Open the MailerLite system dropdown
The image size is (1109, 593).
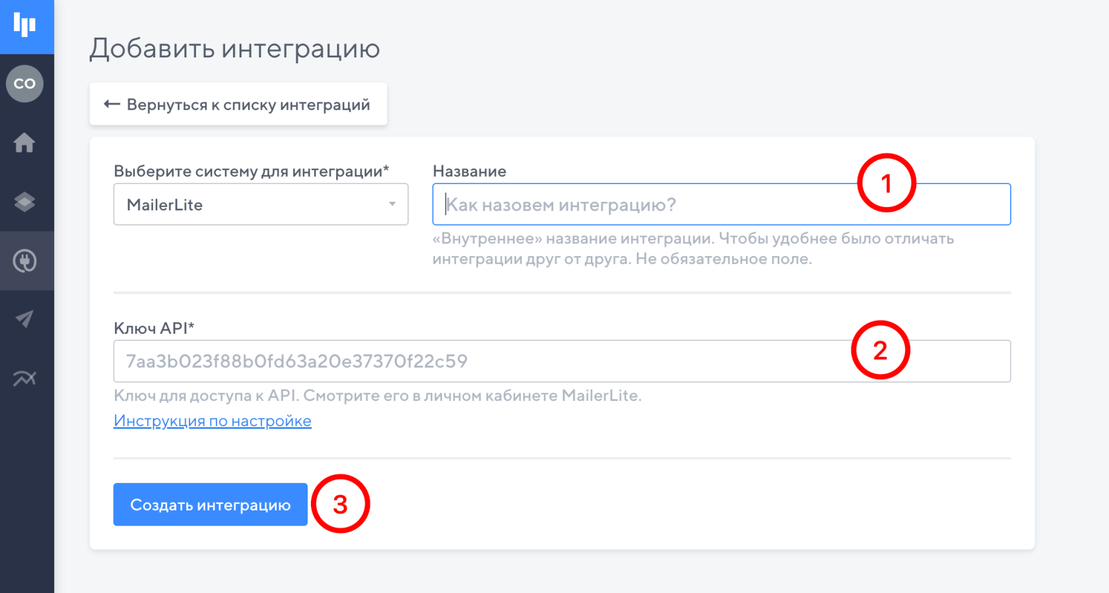(251, 204)
